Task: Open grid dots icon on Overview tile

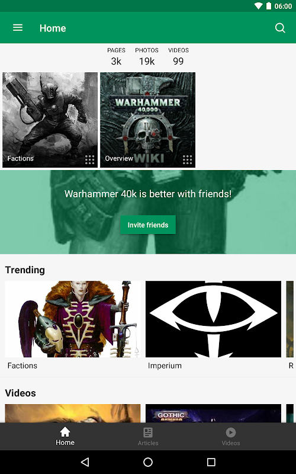Action: click(x=187, y=159)
